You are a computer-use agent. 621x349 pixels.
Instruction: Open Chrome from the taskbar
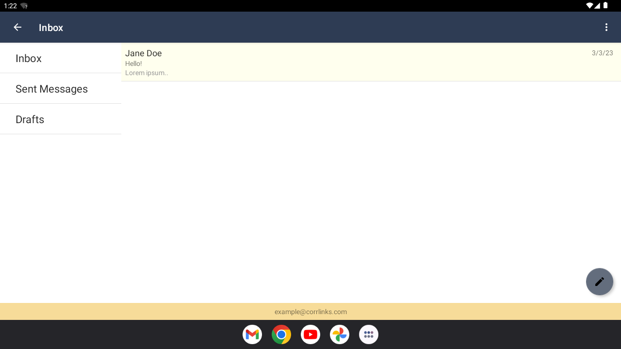pyautogui.click(x=281, y=334)
